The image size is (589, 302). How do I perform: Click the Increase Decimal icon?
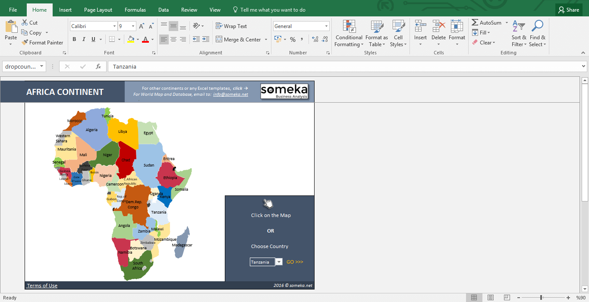315,40
